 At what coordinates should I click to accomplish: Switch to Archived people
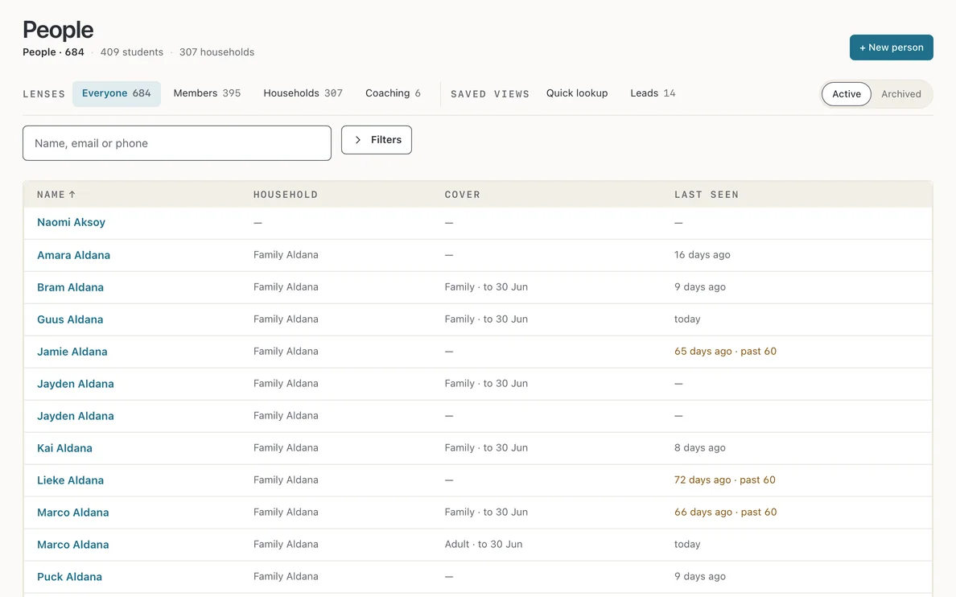tap(900, 94)
